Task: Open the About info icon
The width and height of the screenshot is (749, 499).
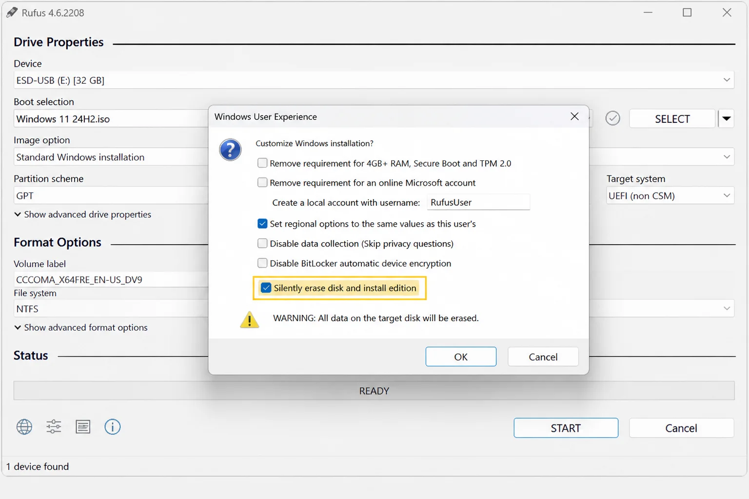Action: [x=113, y=427]
